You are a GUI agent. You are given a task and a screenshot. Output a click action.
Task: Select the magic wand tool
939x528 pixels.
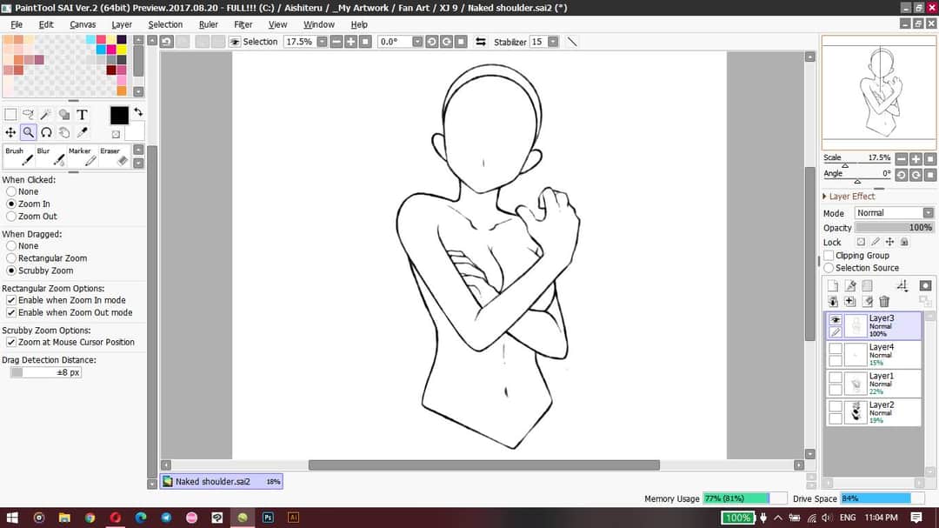tap(46, 115)
